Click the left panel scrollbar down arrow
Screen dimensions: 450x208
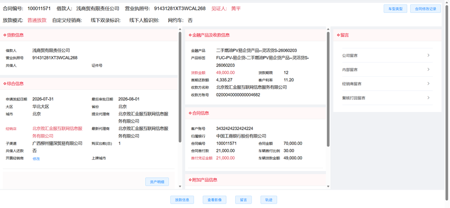pos(180,187)
